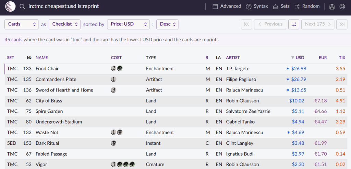
Task: Click the Scryfall logo icon
Action: point(10,6)
